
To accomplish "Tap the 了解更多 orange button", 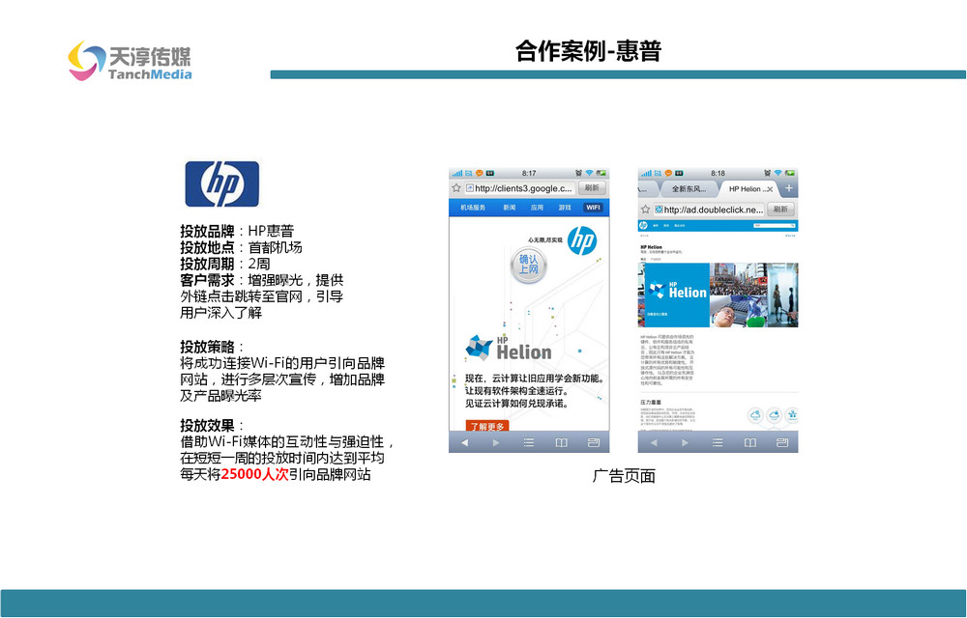I will pyautogui.click(x=487, y=425).
